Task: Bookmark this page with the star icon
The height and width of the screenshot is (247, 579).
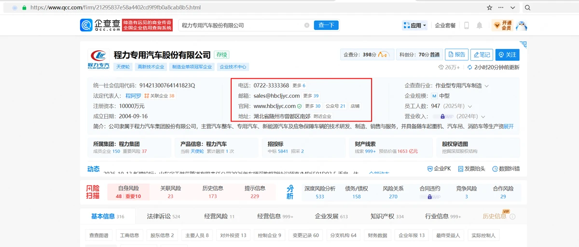Action: point(489,8)
